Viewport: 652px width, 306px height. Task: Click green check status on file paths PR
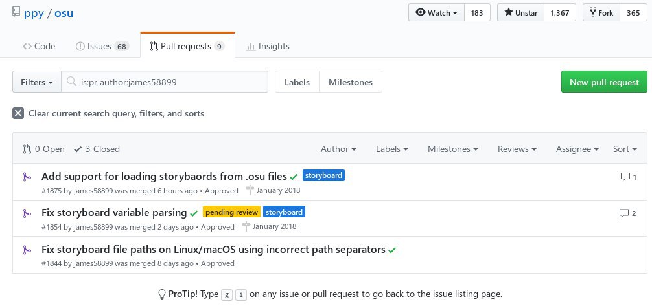click(392, 250)
